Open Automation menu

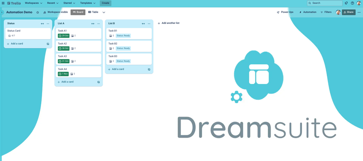tap(308, 12)
